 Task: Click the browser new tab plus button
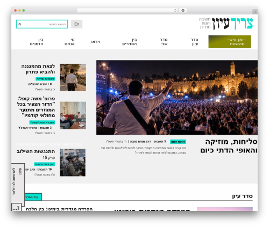[255, 12]
